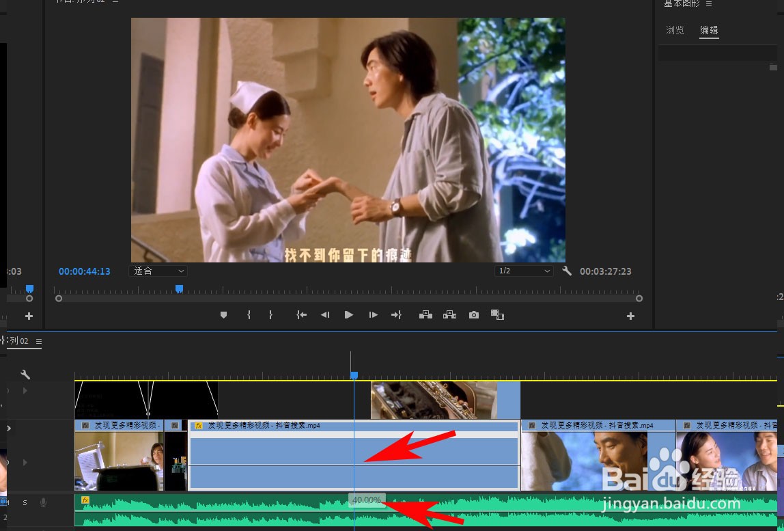Open the 适合 zoom level dropdown
This screenshot has height=531, width=784.
158,271
